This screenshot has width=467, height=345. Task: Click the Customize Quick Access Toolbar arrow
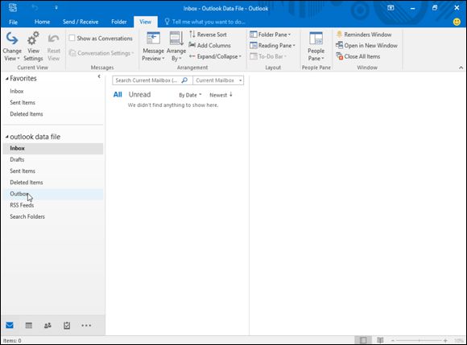pos(56,8)
